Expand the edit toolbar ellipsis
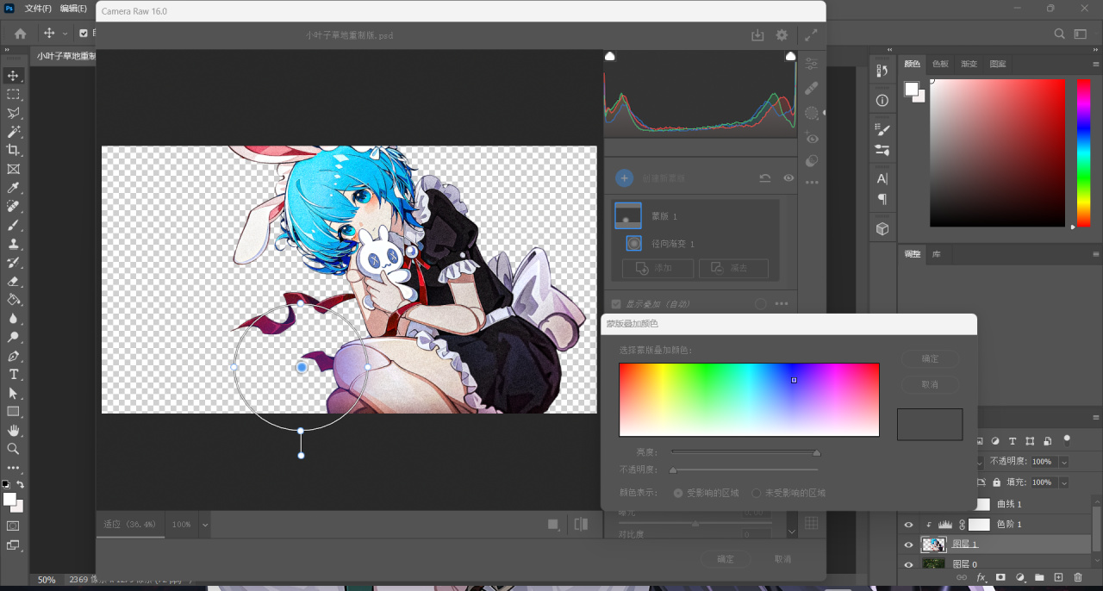The height and width of the screenshot is (591, 1103). [14, 468]
